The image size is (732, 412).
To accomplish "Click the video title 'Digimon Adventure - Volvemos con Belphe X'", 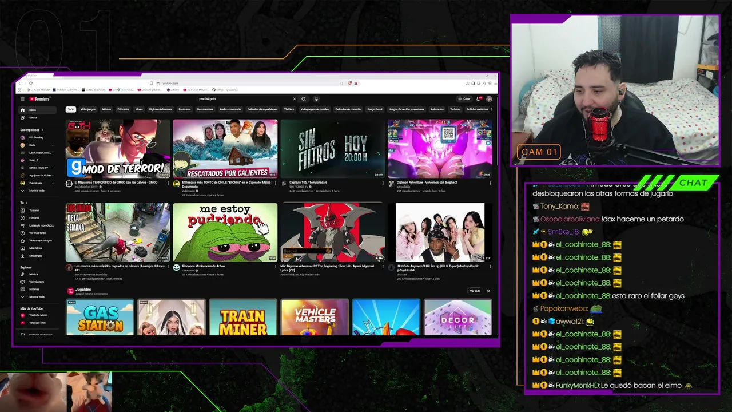I will (427, 183).
